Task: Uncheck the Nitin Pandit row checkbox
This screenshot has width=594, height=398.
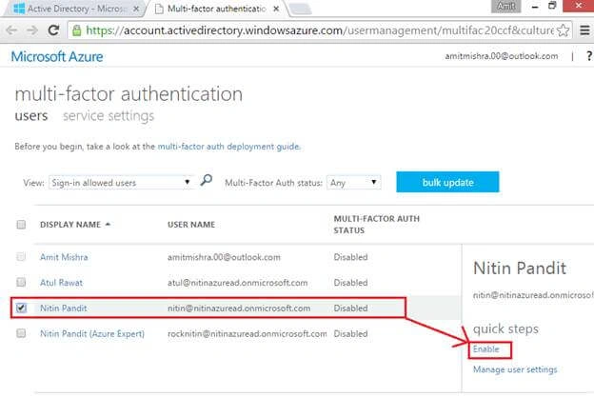Action: click(x=21, y=308)
